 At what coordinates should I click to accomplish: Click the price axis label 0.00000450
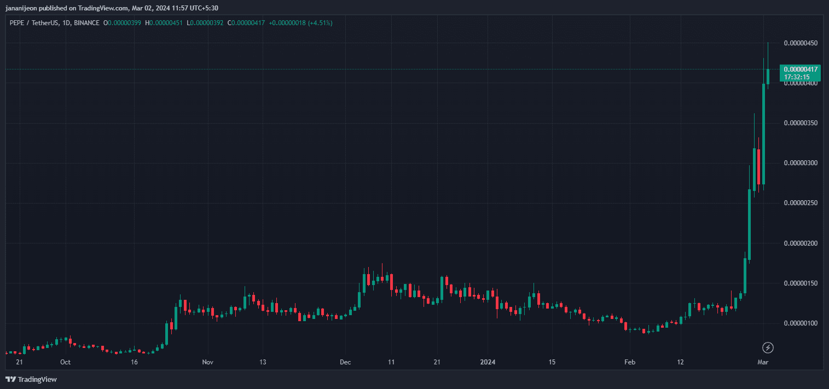point(801,43)
